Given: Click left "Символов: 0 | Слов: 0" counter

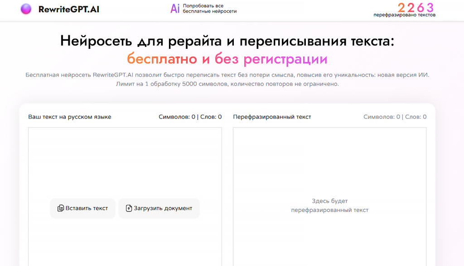Looking at the screenshot, I should (x=190, y=117).
